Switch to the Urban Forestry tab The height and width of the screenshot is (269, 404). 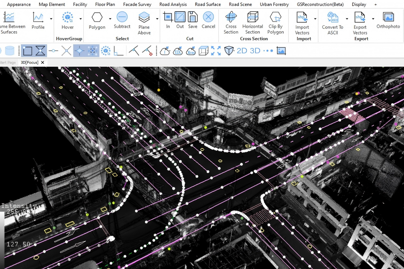[274, 4]
